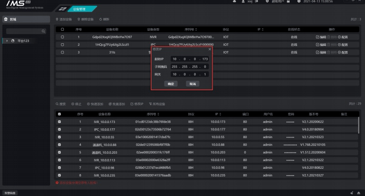The width and height of the screenshot is (365, 196).
Task: Open the 告警信息 tab at the bottom
Action: pyautogui.click(x=10, y=193)
